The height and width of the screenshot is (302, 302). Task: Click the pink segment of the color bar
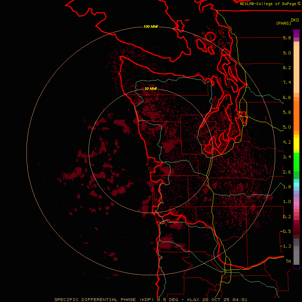point(296,203)
